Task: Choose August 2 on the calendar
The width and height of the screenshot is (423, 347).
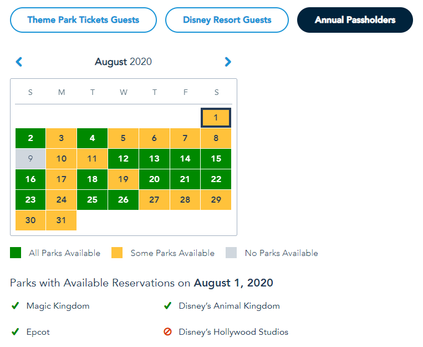Action: tap(30, 138)
